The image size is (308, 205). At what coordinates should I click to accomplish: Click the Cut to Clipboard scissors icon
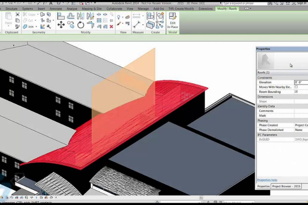(18, 14)
